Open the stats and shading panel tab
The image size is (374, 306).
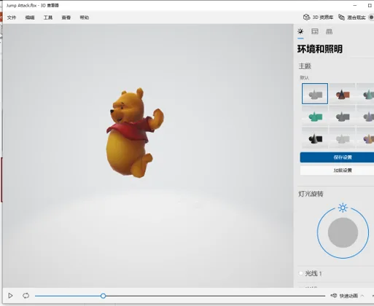click(x=315, y=31)
